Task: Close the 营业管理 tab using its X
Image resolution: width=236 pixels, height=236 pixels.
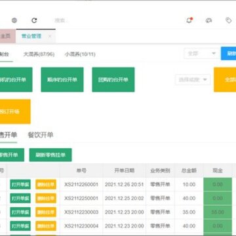Action: pos(50,36)
